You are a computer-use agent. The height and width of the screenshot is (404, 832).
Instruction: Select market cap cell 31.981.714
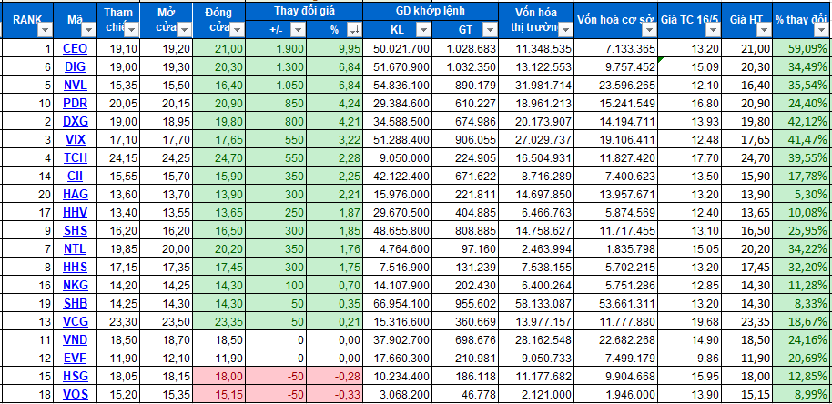coord(536,86)
